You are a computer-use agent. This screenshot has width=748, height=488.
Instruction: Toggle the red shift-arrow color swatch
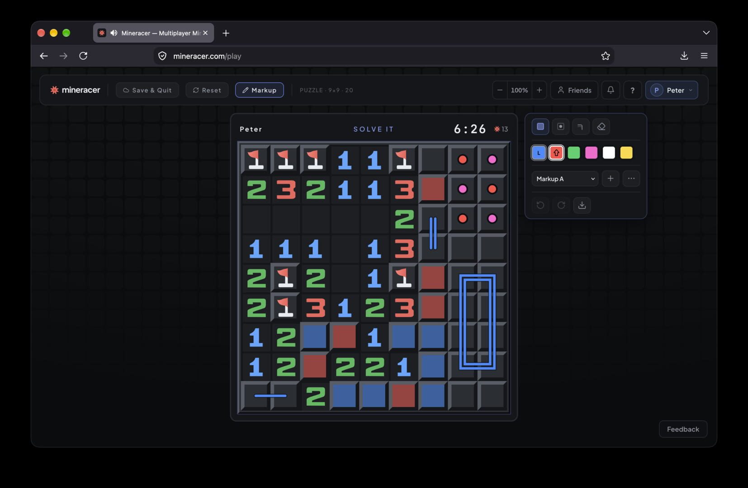[x=556, y=153]
